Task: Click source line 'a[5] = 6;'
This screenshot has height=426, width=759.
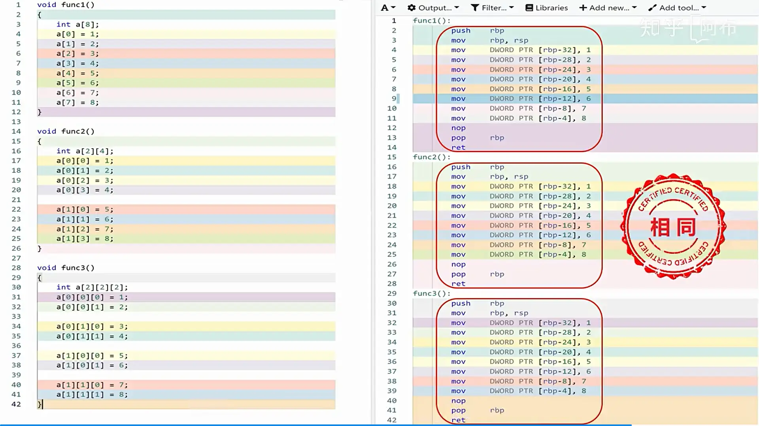Action: (x=77, y=83)
